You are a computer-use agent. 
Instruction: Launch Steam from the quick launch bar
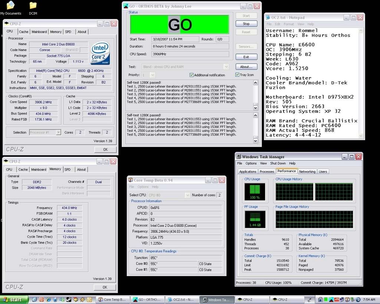[x=69, y=300]
